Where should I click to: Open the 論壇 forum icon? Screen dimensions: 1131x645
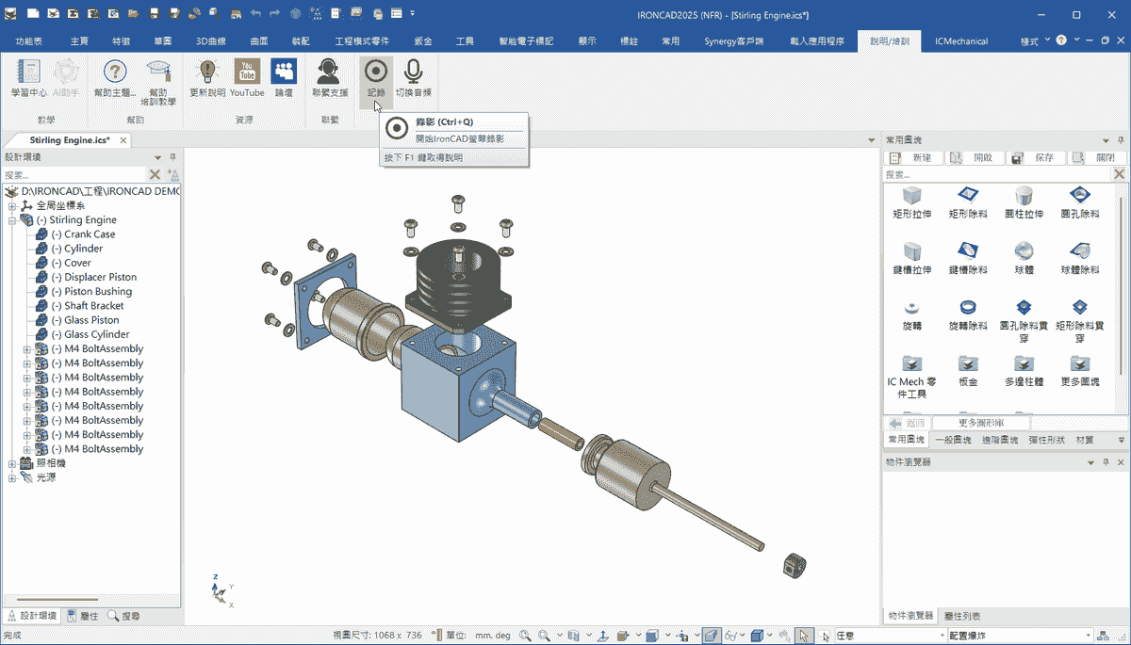click(284, 71)
